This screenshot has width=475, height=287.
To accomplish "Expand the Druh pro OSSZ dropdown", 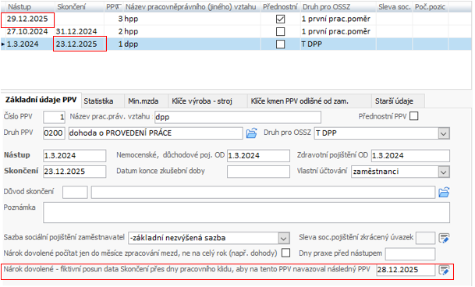I will [x=444, y=133].
